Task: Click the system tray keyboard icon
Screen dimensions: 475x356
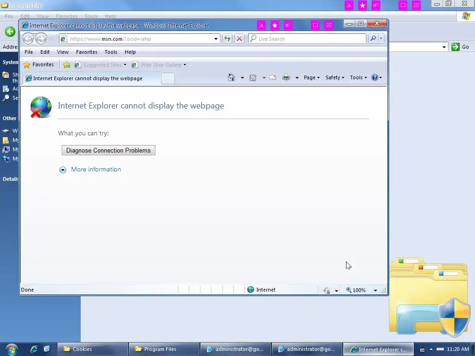Action: point(422,350)
